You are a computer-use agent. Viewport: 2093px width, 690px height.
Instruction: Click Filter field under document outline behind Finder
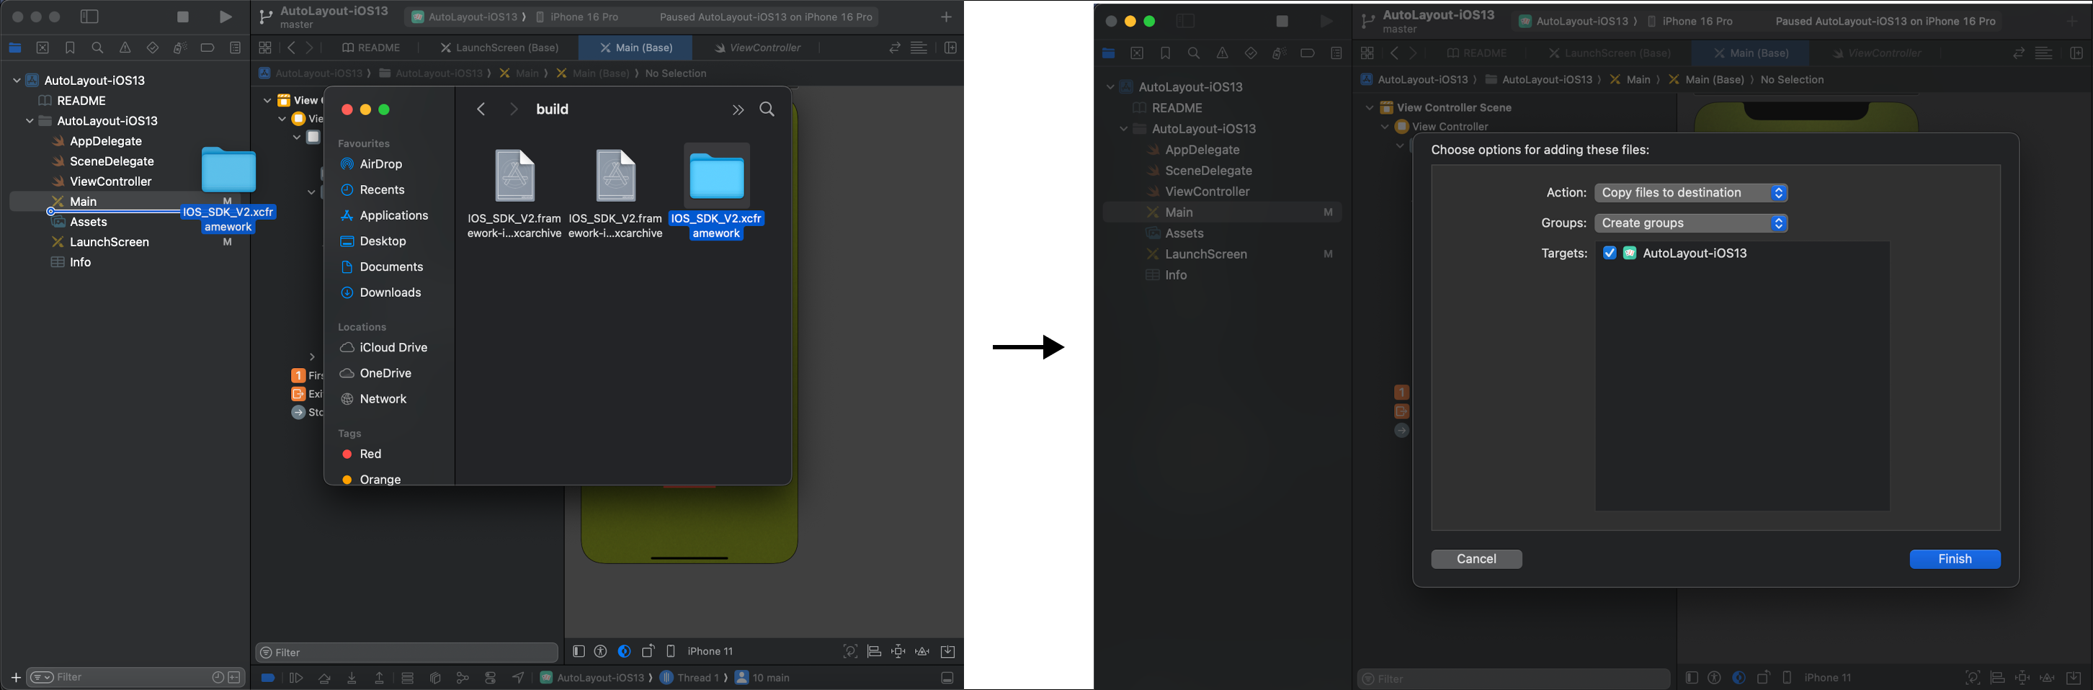coord(407,653)
